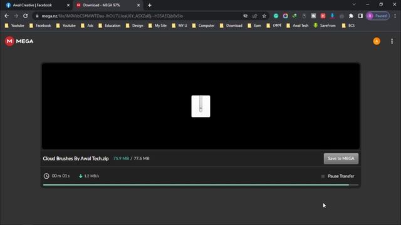Expand the tab search chevron
401x225 pixels.
pos(354,4)
